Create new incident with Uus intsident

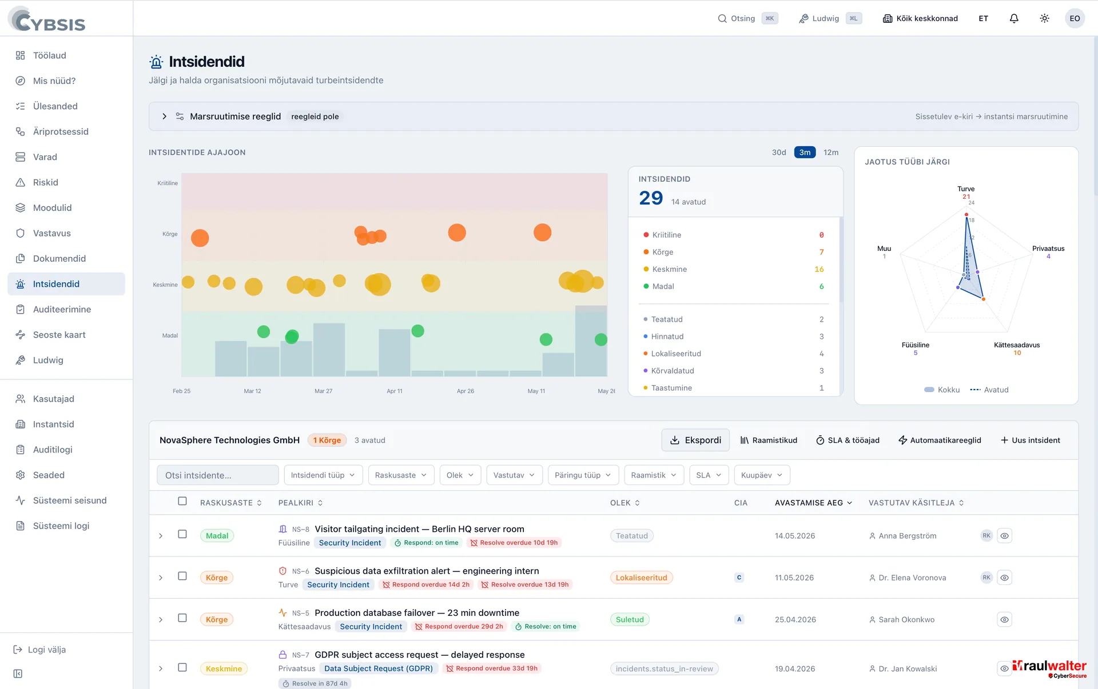coord(1030,440)
